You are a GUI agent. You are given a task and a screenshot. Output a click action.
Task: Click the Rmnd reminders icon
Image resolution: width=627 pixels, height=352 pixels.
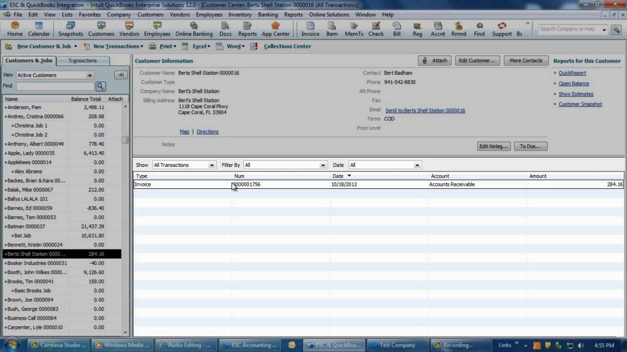[458, 29]
